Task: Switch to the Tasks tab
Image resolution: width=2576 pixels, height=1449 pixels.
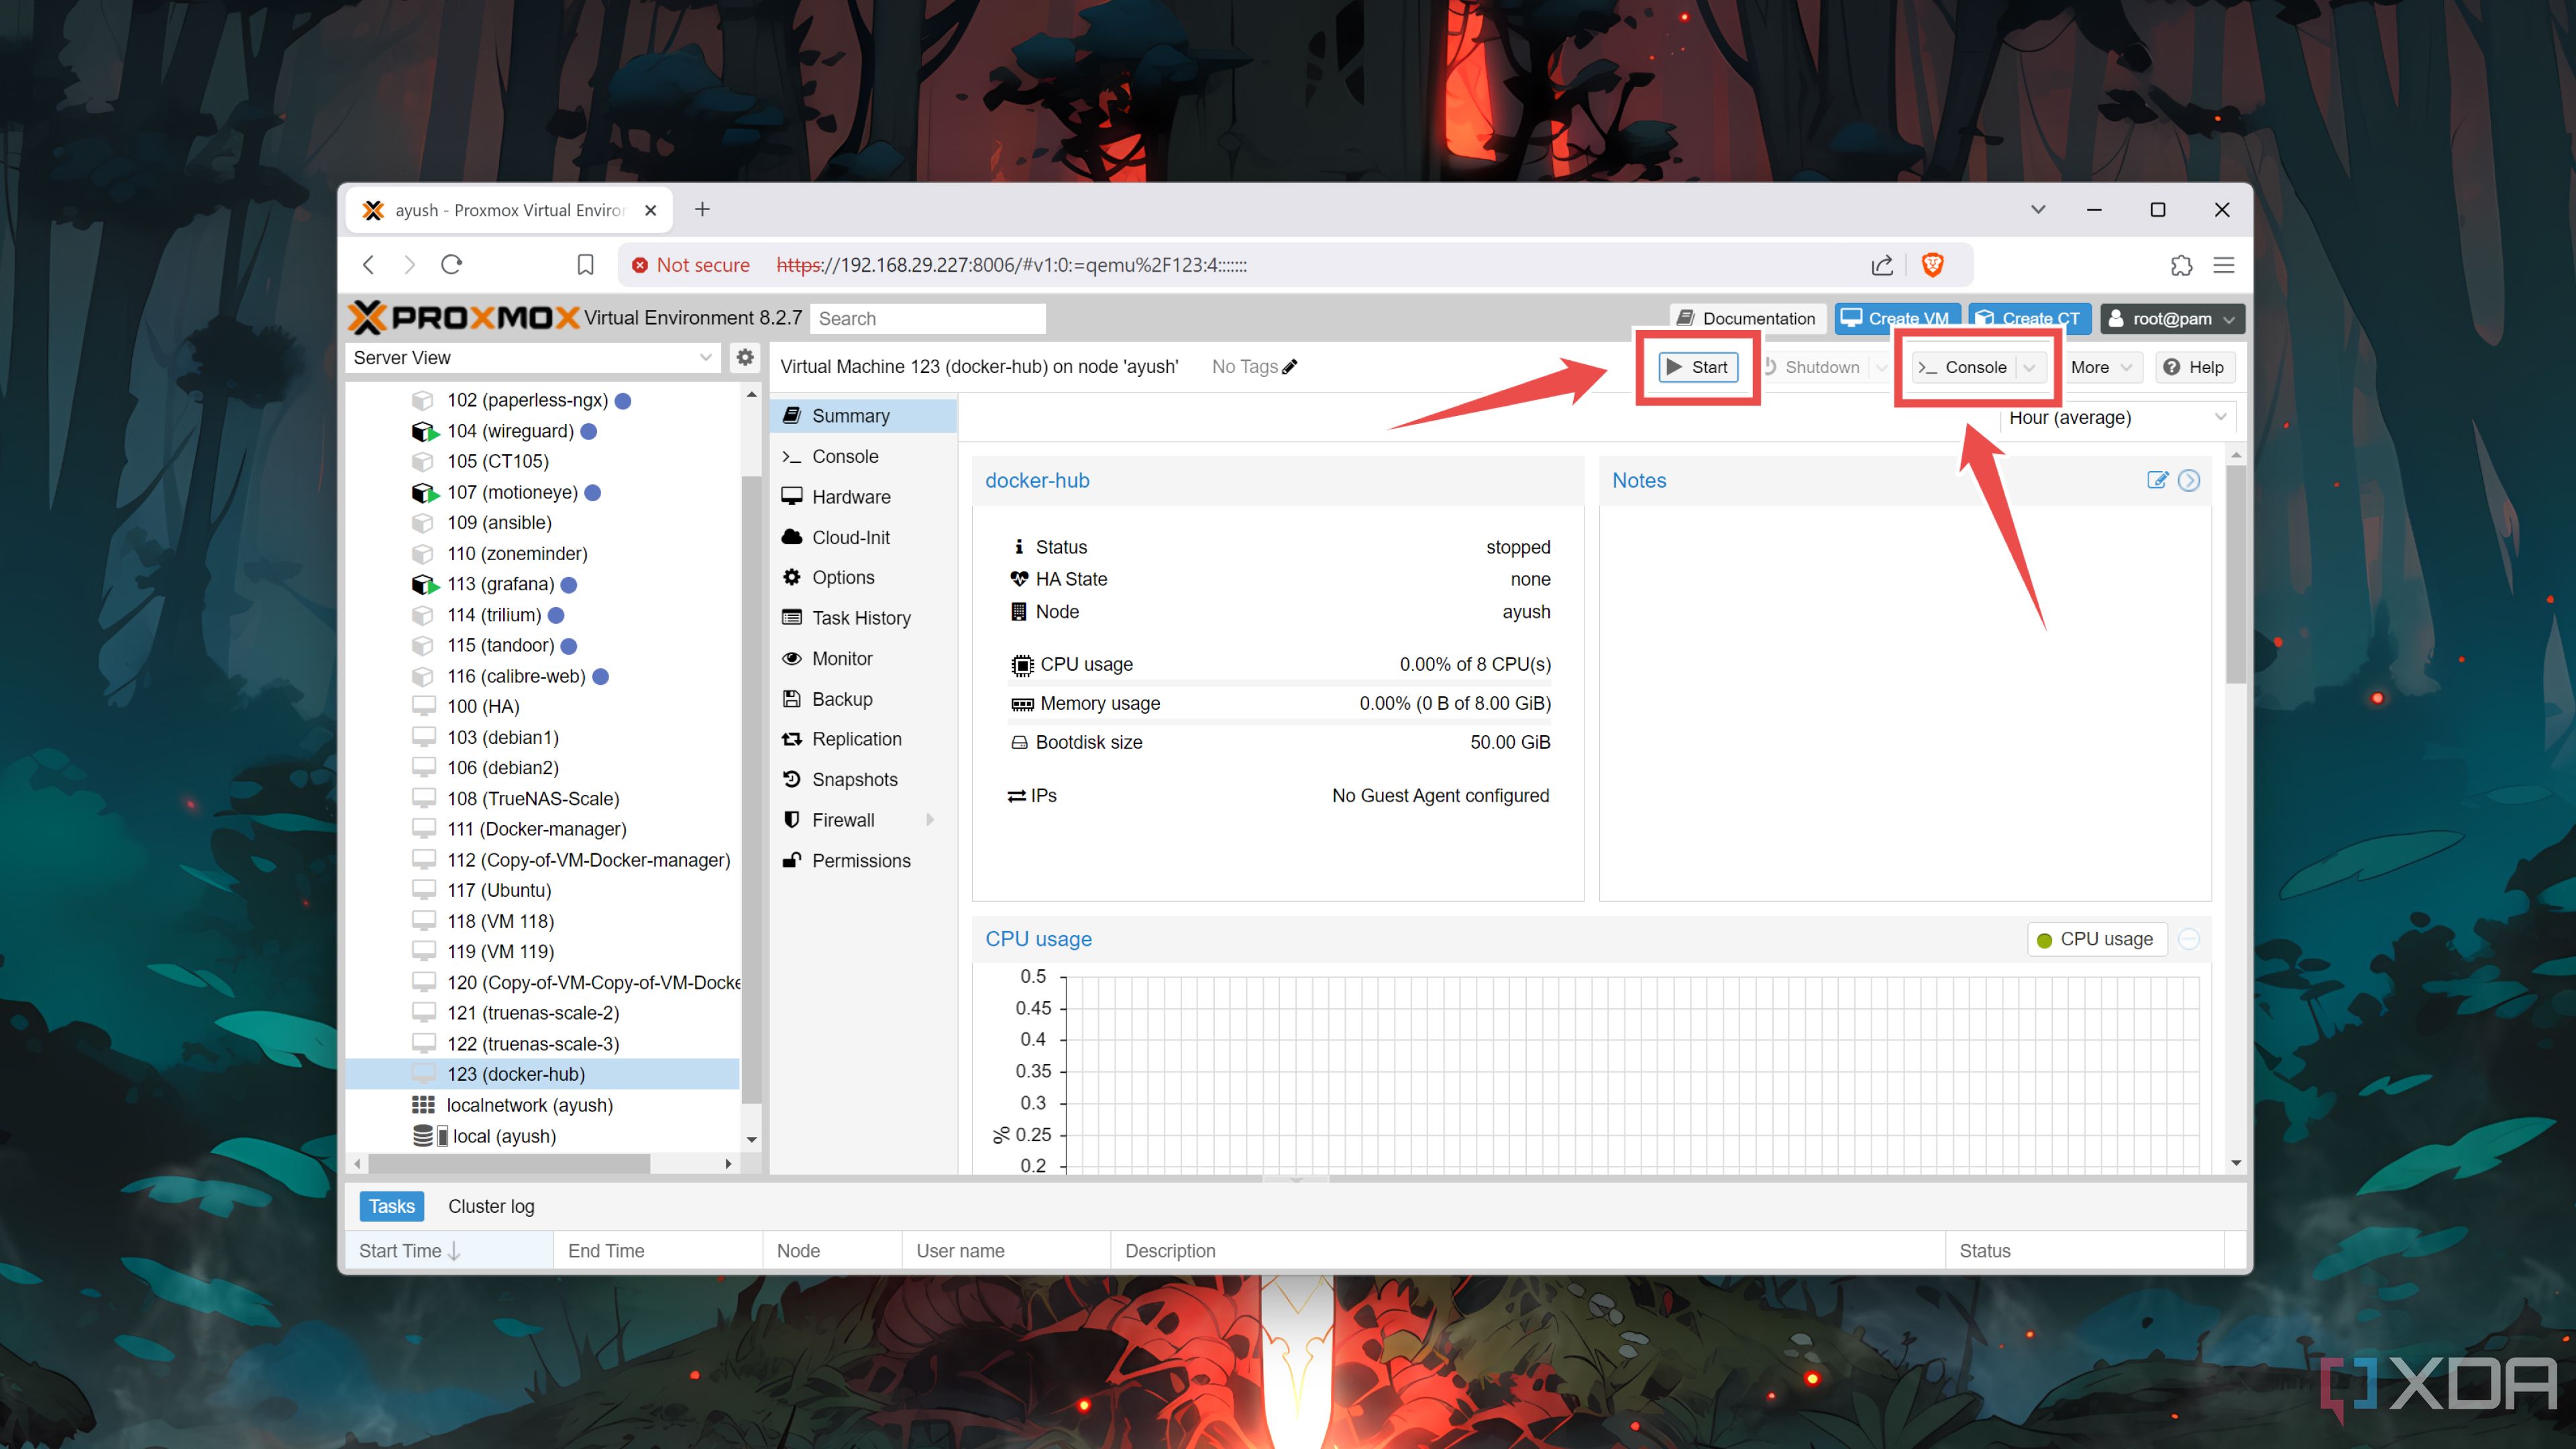Action: click(392, 1206)
